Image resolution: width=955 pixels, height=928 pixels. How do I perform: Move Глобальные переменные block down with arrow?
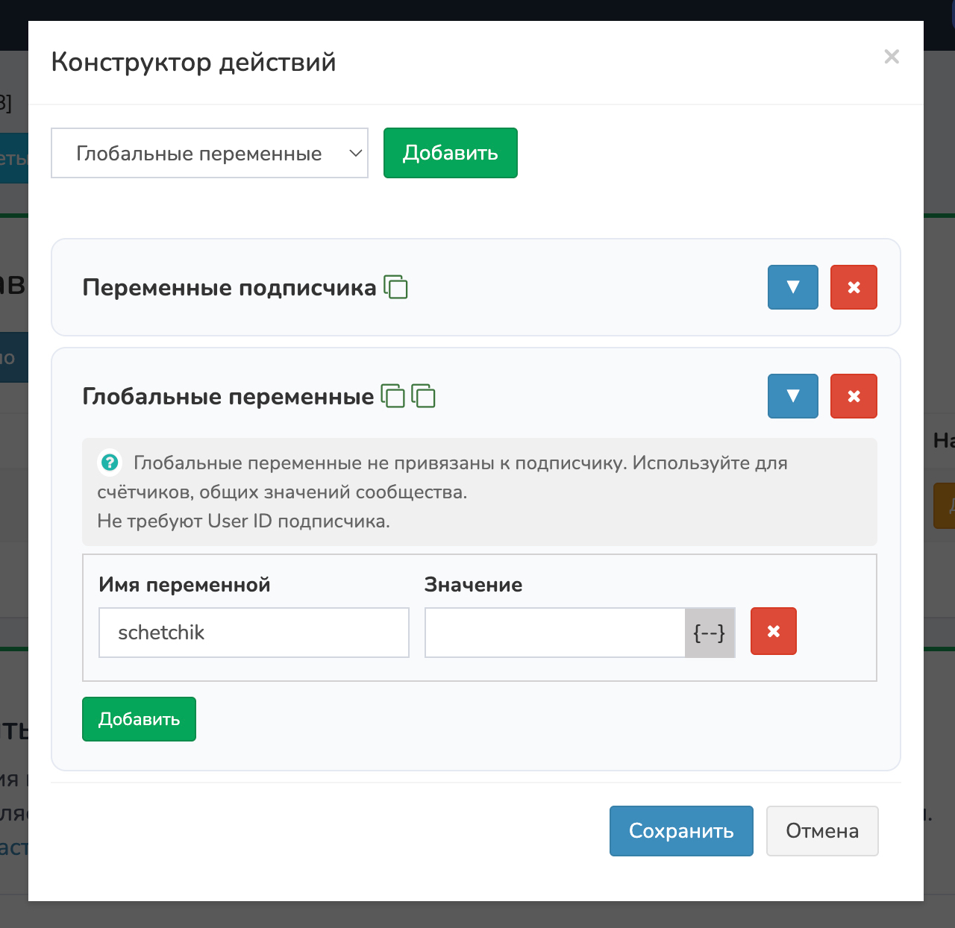pyautogui.click(x=792, y=396)
